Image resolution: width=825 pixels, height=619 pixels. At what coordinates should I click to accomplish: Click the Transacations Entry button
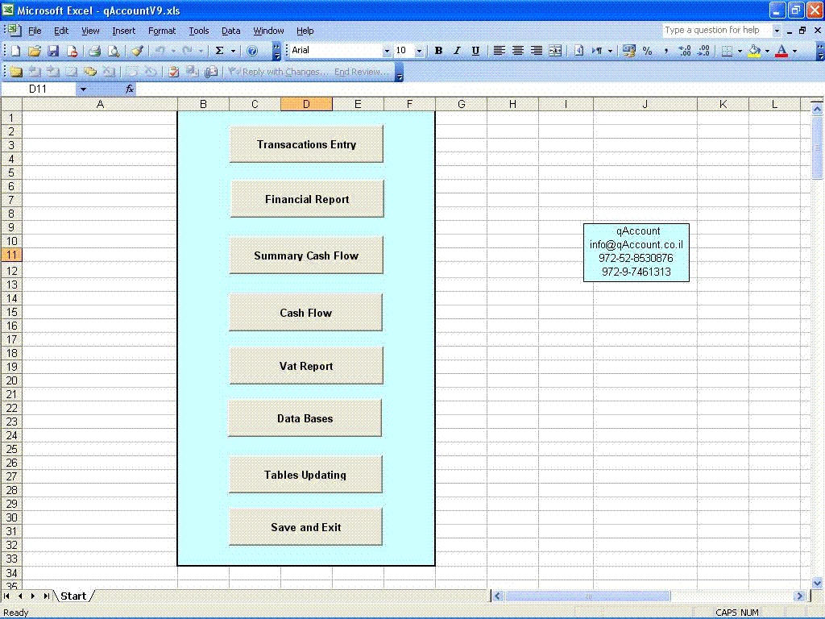306,143
